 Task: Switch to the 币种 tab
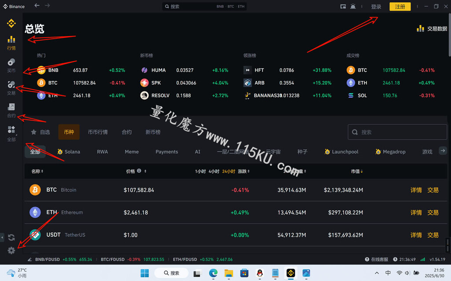click(69, 132)
